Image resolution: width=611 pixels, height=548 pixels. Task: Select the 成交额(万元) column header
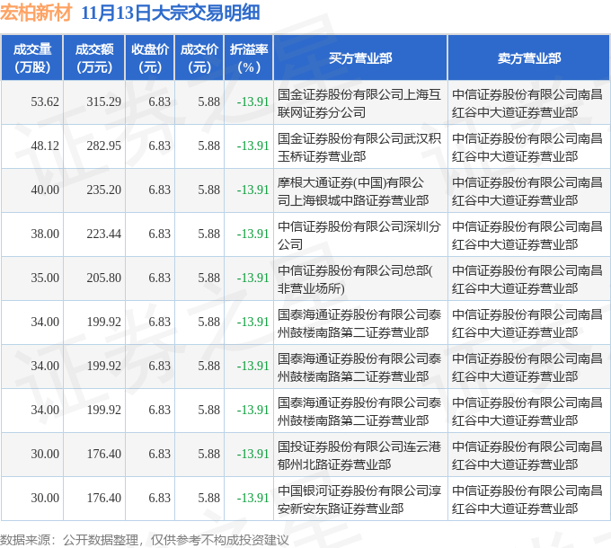(x=94, y=57)
